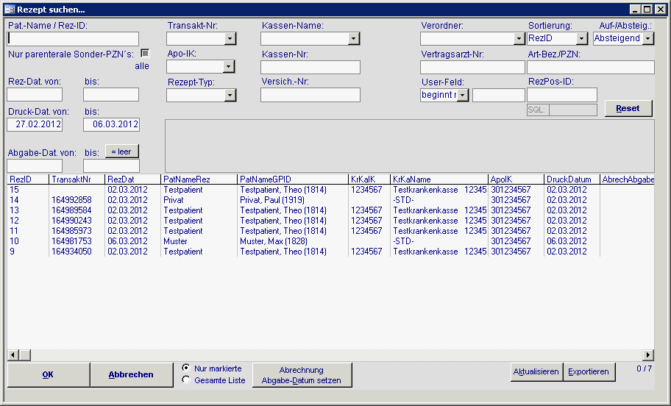This screenshot has height=406, width=671.
Task: Click the Reset button
Action: 628,108
